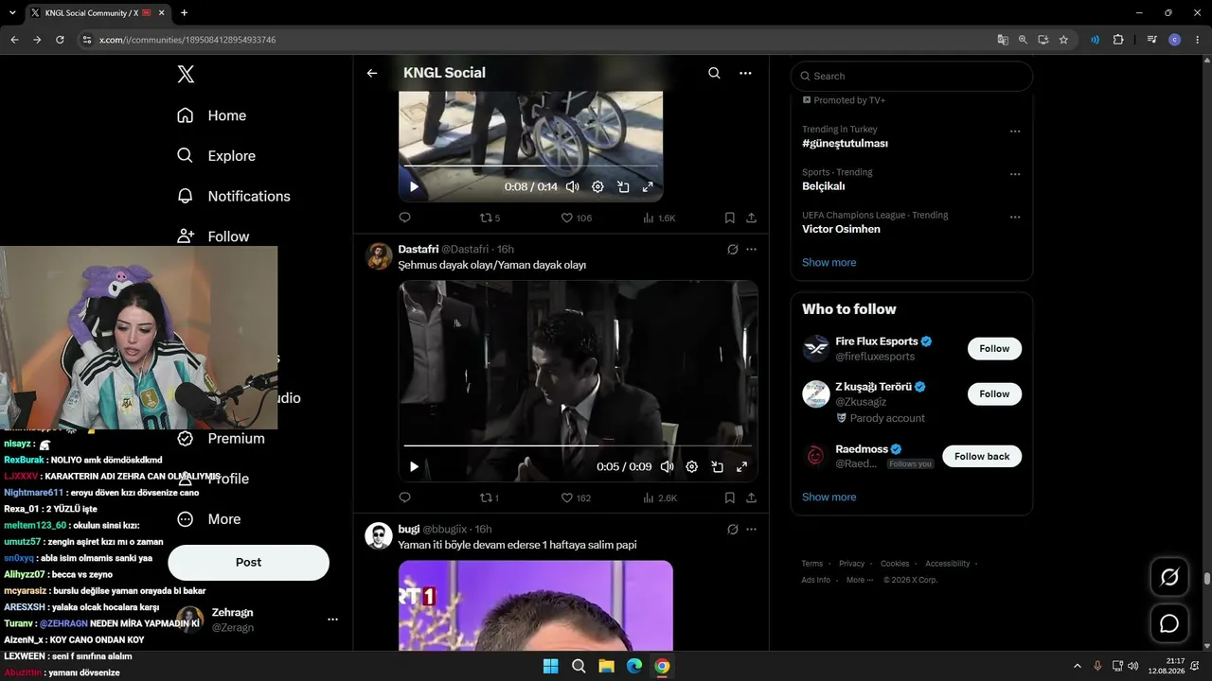The width and height of the screenshot is (1212, 681).
Task: Repost the post with 5 reposts
Action: coord(490,218)
